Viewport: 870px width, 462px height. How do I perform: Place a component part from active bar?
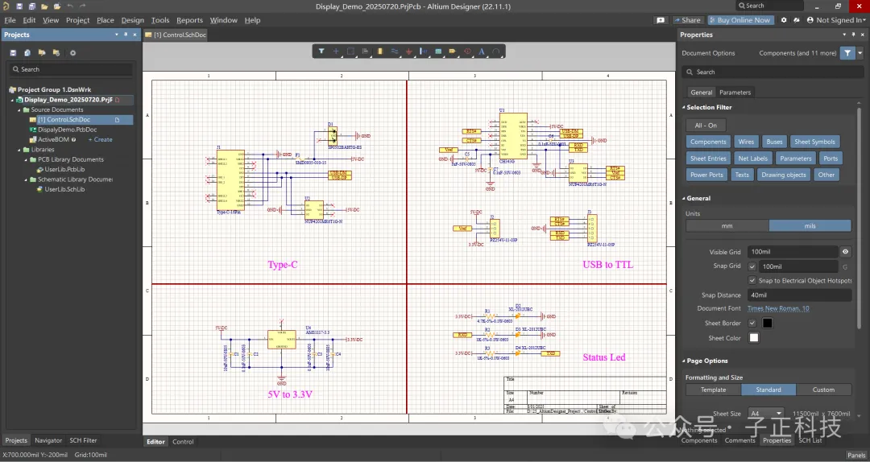point(380,51)
